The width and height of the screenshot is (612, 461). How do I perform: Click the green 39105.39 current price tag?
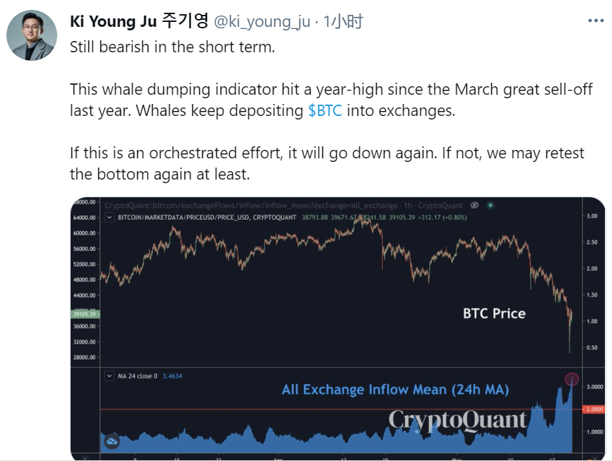pos(86,314)
